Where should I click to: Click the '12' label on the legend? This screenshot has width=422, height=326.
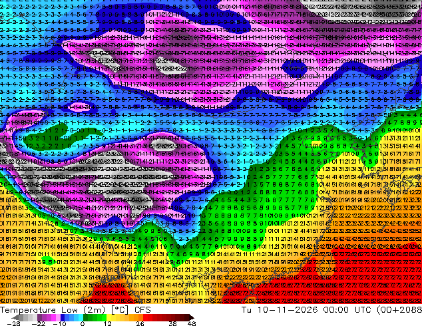click(108, 323)
